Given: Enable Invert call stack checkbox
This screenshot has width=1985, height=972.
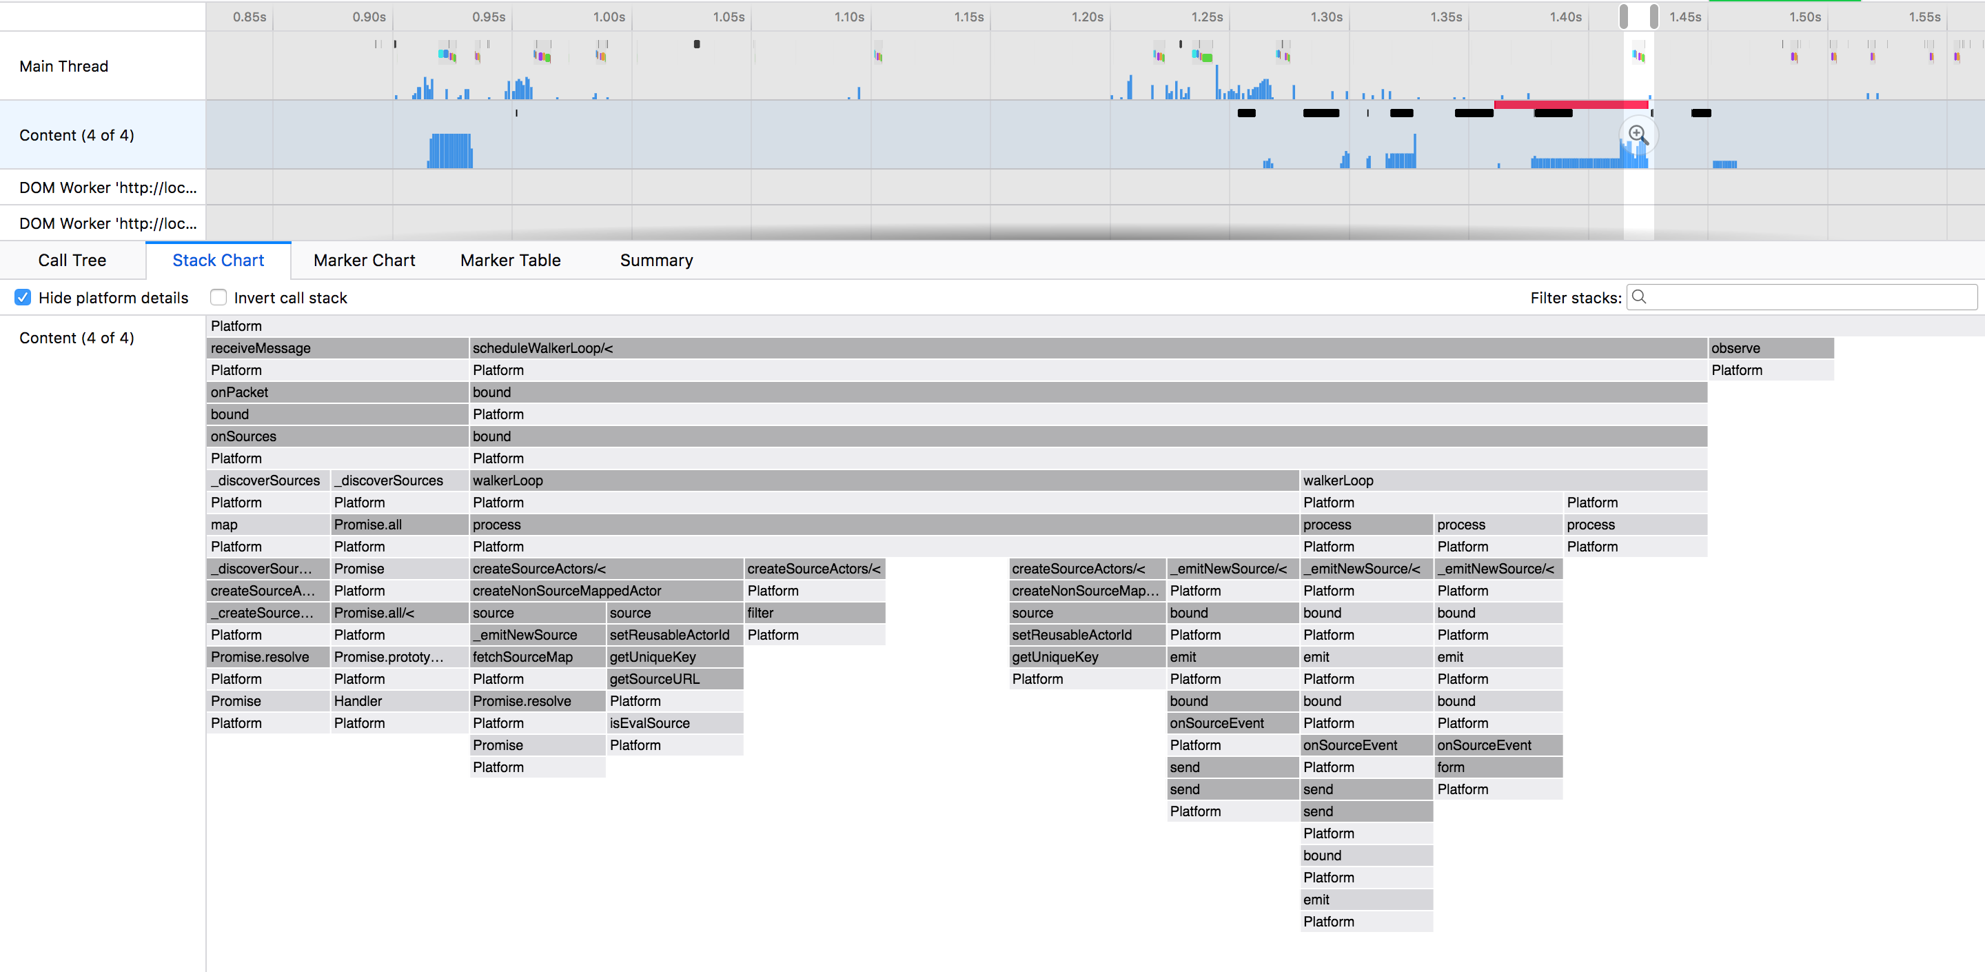Looking at the screenshot, I should (x=219, y=298).
